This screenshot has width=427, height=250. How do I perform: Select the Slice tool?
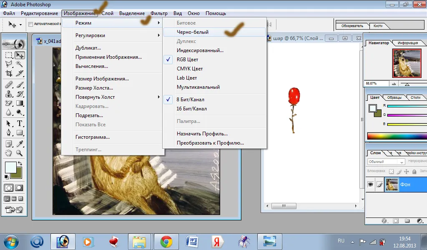[x=20, y=73]
